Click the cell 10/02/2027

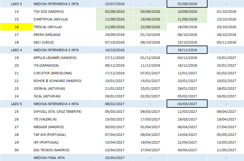226,81
